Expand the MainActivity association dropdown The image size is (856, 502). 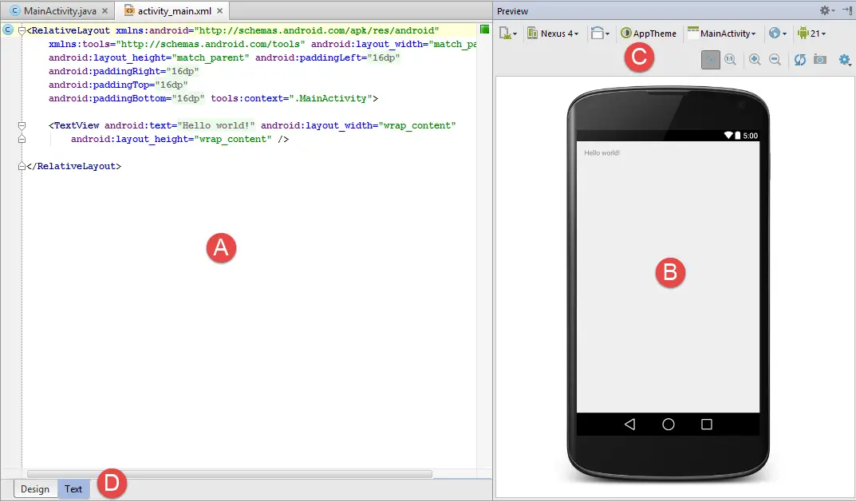coord(721,34)
